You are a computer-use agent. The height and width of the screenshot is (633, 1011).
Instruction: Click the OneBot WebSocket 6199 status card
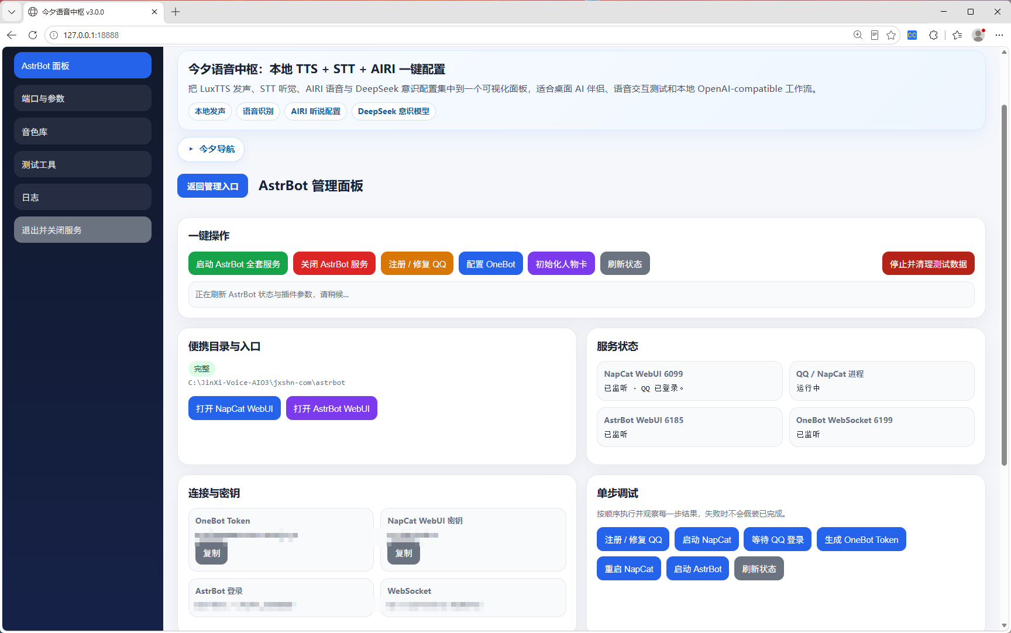point(882,427)
